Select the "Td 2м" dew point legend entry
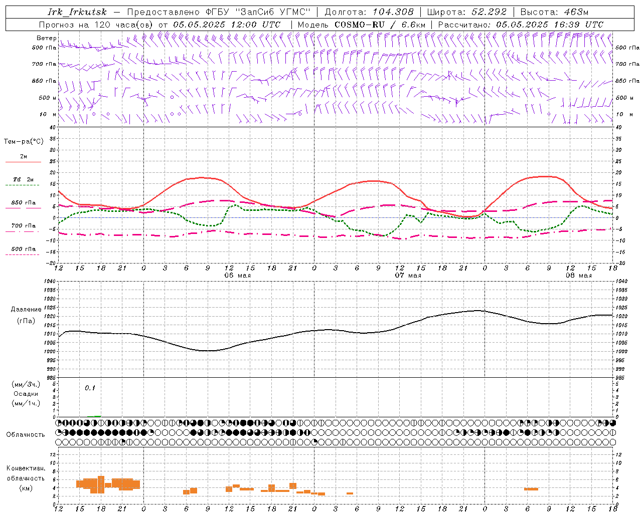Screen dimensions: 642x513 tap(24, 179)
